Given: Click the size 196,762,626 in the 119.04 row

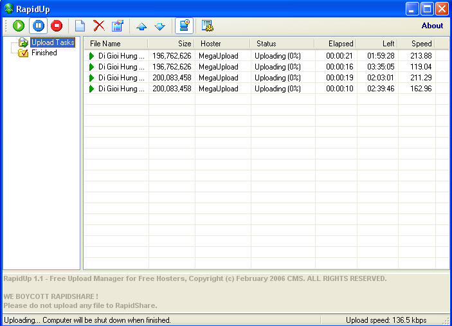Looking at the screenshot, I should coord(172,67).
